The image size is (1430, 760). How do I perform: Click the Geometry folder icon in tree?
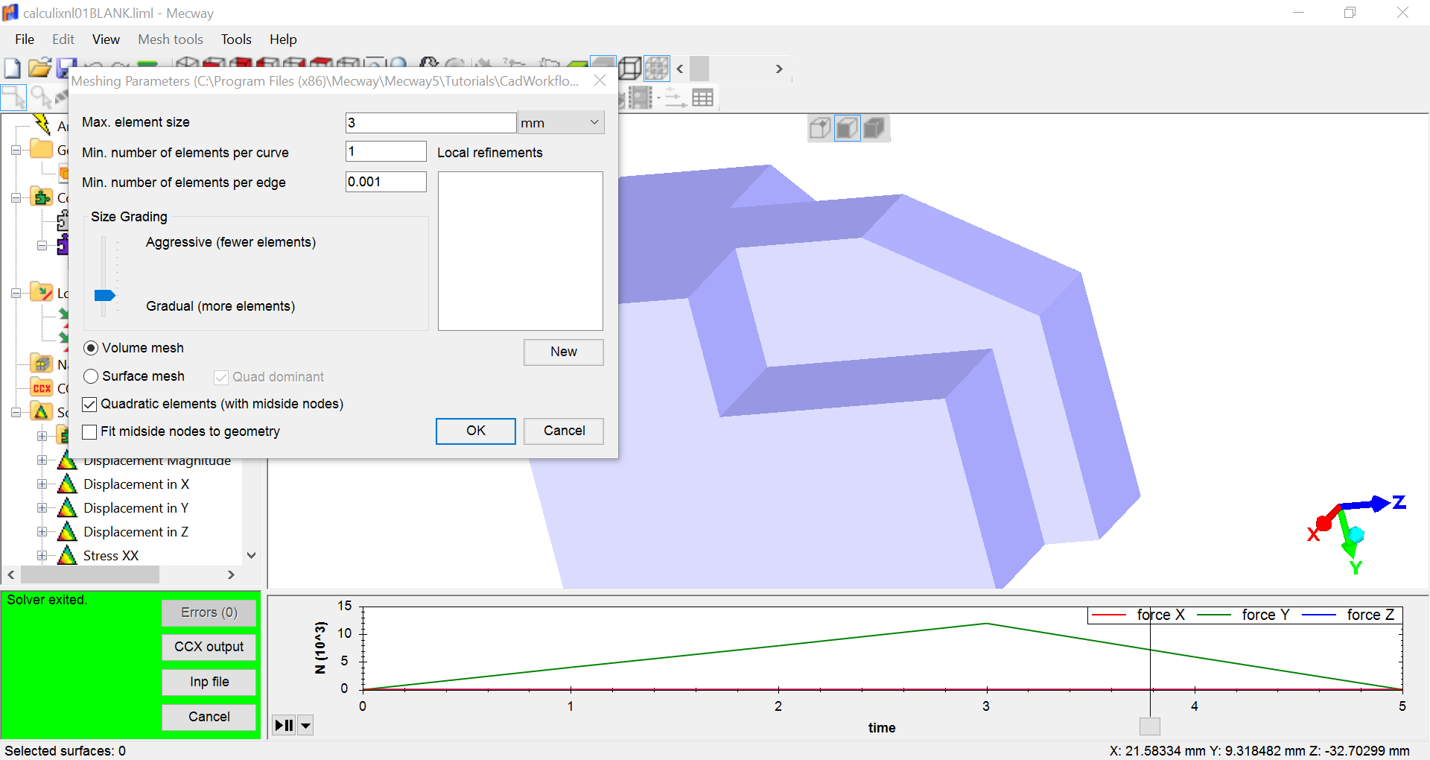[x=42, y=149]
